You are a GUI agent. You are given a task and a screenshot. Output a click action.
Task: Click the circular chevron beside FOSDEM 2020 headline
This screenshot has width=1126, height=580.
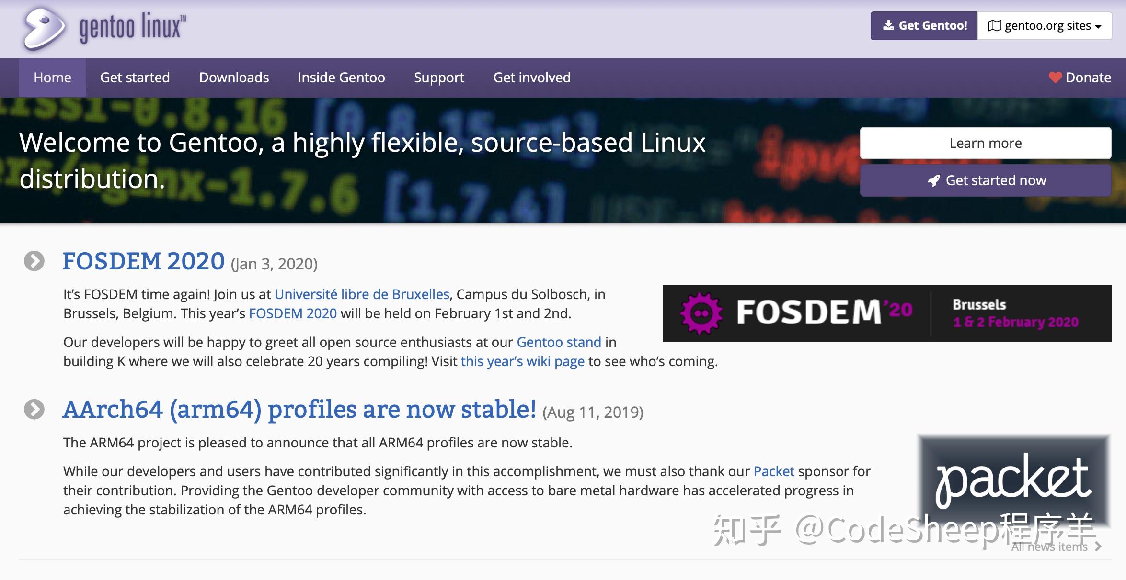34,261
